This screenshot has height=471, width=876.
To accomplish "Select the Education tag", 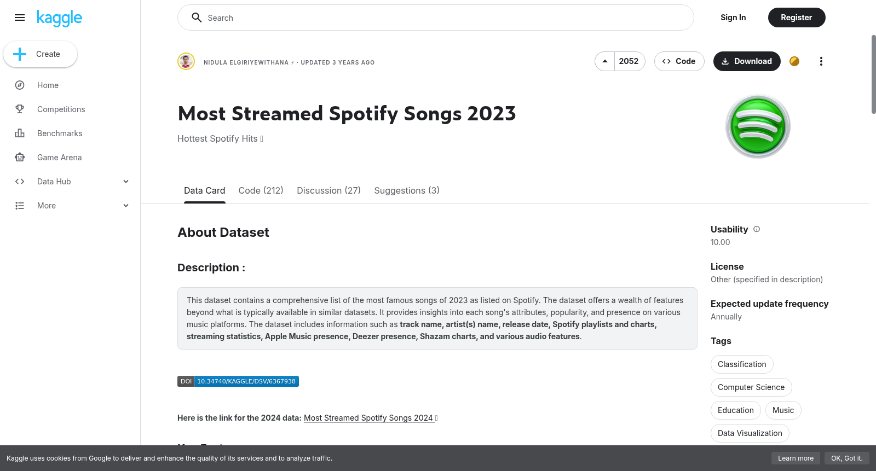I will point(735,410).
